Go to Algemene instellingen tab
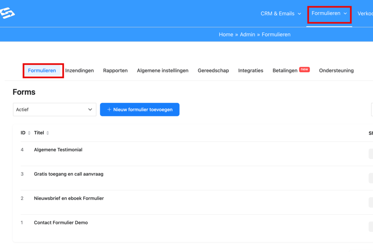 point(162,71)
